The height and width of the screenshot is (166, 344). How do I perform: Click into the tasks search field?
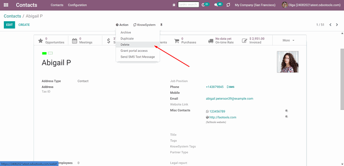[189, 5]
